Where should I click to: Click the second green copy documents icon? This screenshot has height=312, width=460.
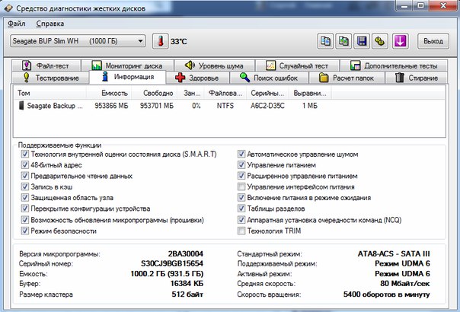[344, 40]
